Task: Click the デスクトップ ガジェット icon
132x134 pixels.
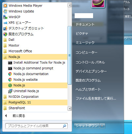Action: point(5,28)
